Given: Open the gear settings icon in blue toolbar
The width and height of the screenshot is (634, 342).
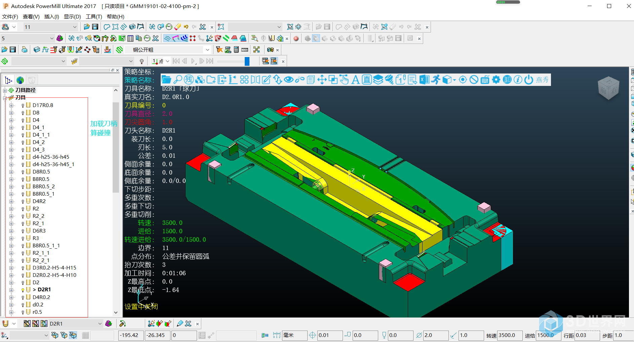Looking at the screenshot, I should coord(496,80).
